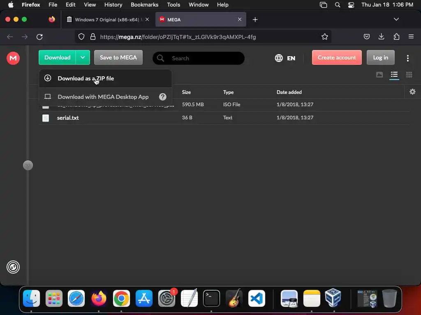Viewport: 421px width, 315px height.
Task: Open GarageBand from the Dock
Action: tap(234, 298)
